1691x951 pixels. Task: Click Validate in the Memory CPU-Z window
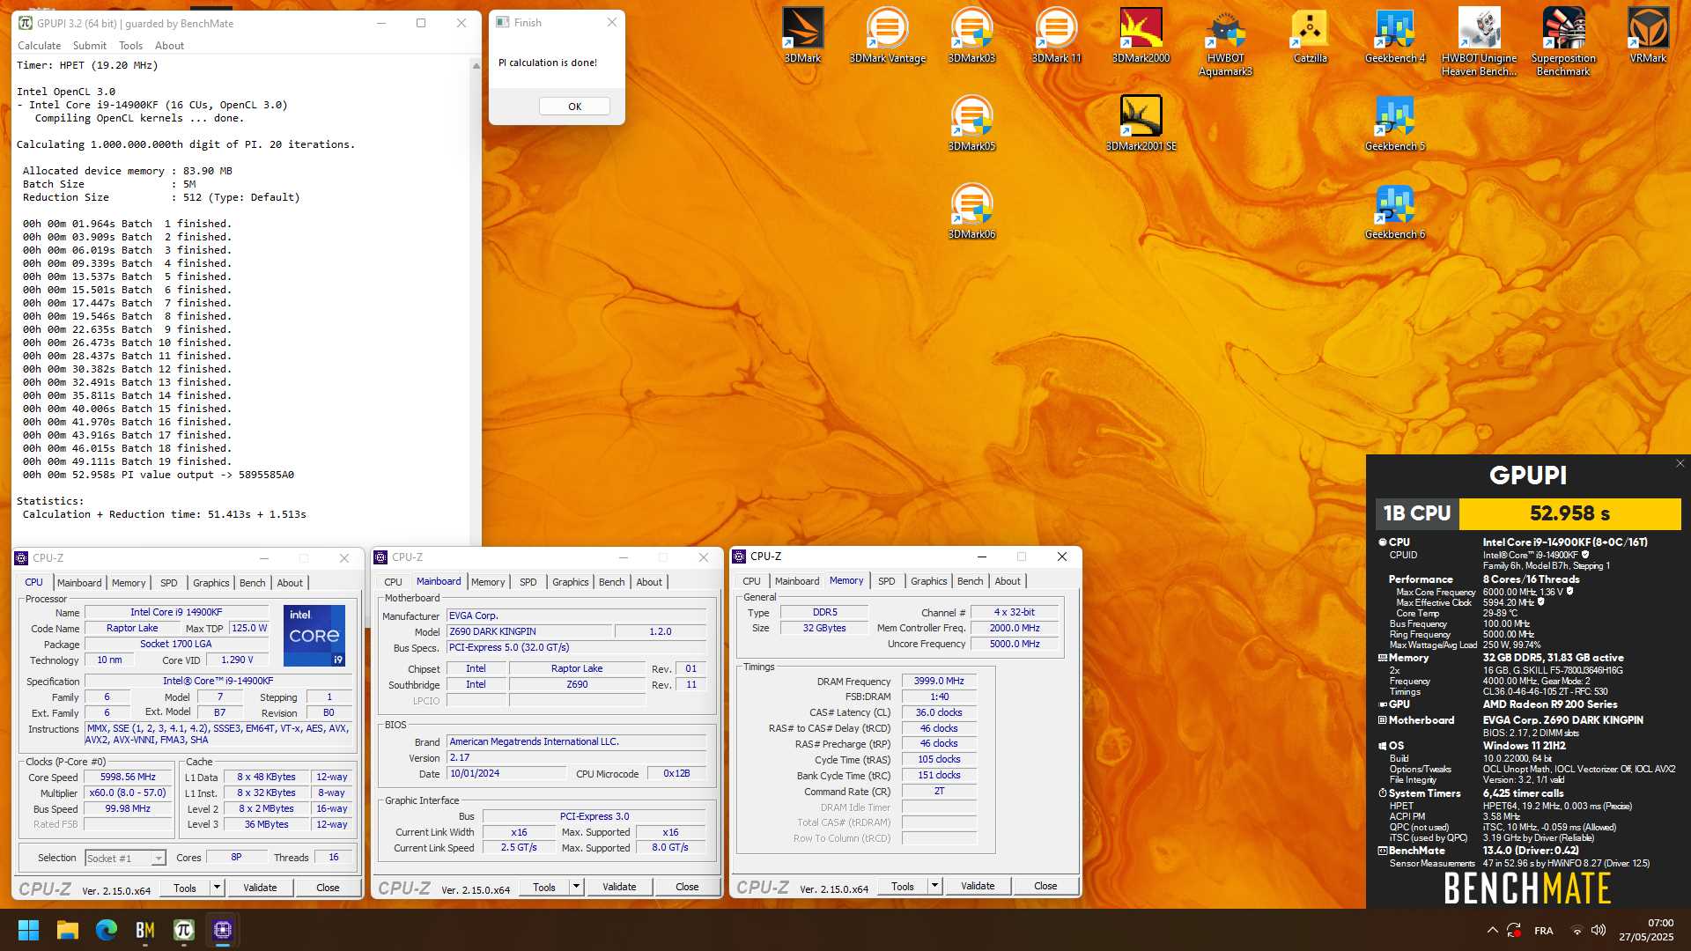click(x=978, y=886)
